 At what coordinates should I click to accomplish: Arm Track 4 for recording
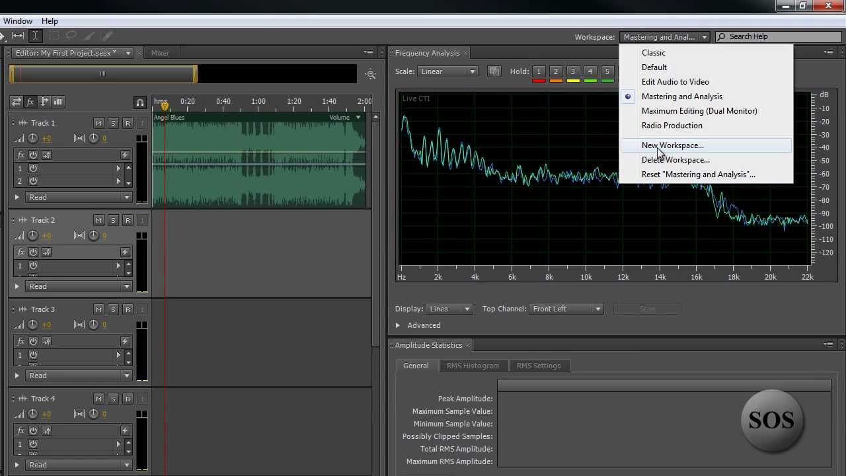point(128,399)
